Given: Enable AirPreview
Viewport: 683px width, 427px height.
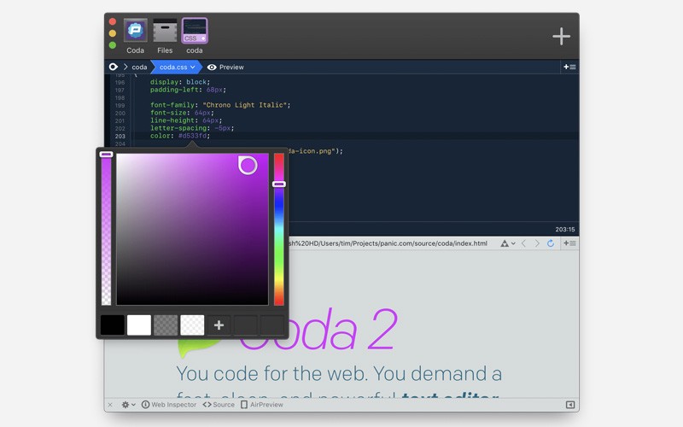Looking at the screenshot, I should pos(262,405).
